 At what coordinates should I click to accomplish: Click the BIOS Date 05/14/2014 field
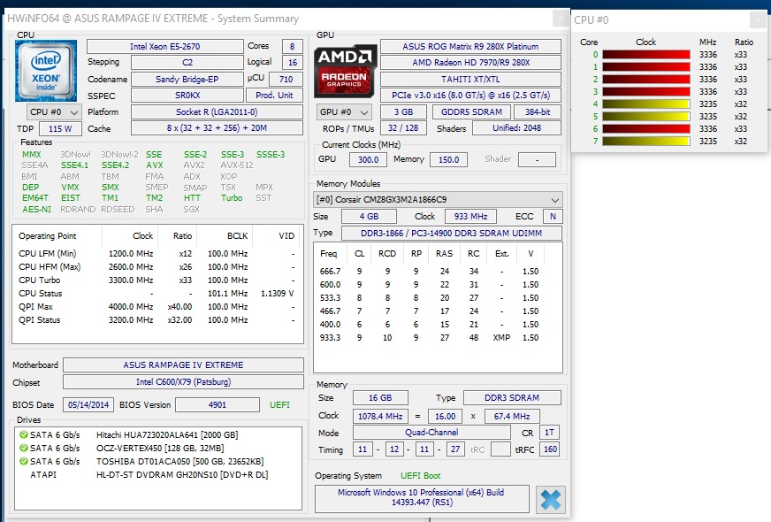[88, 405]
